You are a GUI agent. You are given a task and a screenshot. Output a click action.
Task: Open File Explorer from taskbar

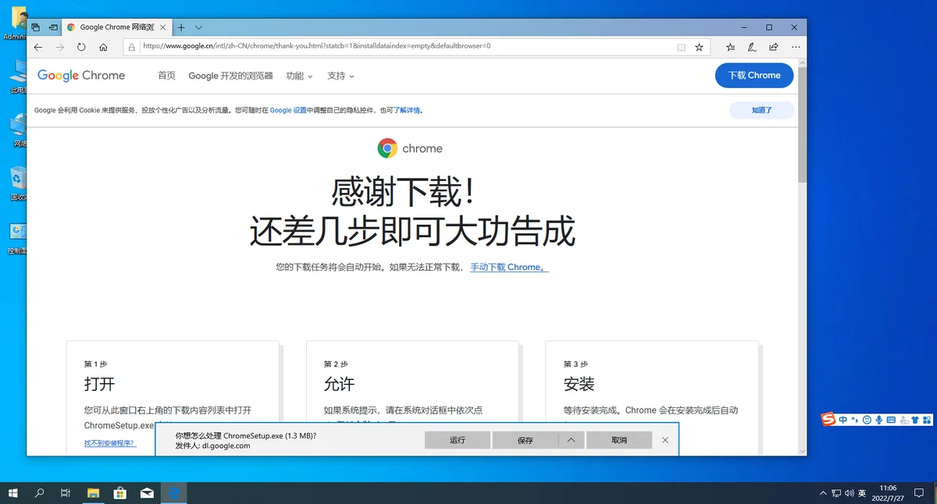pyautogui.click(x=93, y=493)
